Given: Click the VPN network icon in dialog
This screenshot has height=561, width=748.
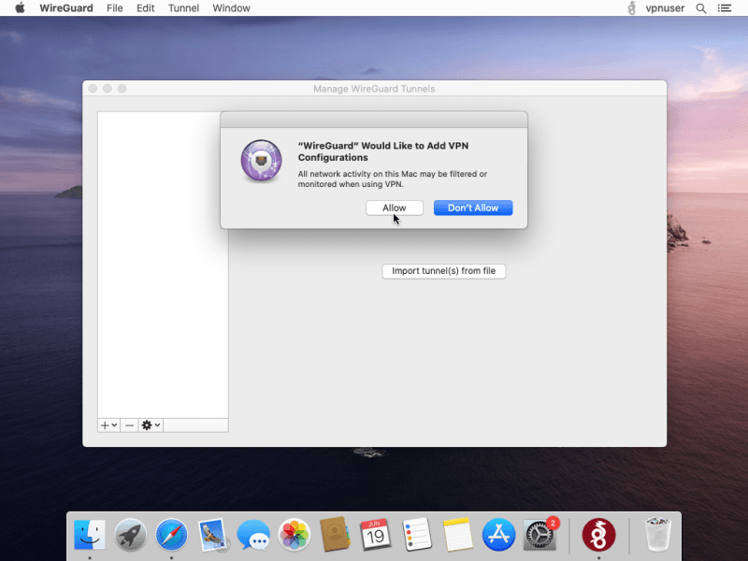Looking at the screenshot, I should [x=261, y=161].
